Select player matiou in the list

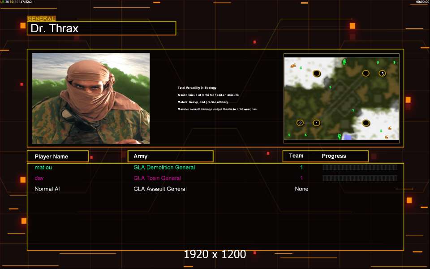click(x=43, y=167)
